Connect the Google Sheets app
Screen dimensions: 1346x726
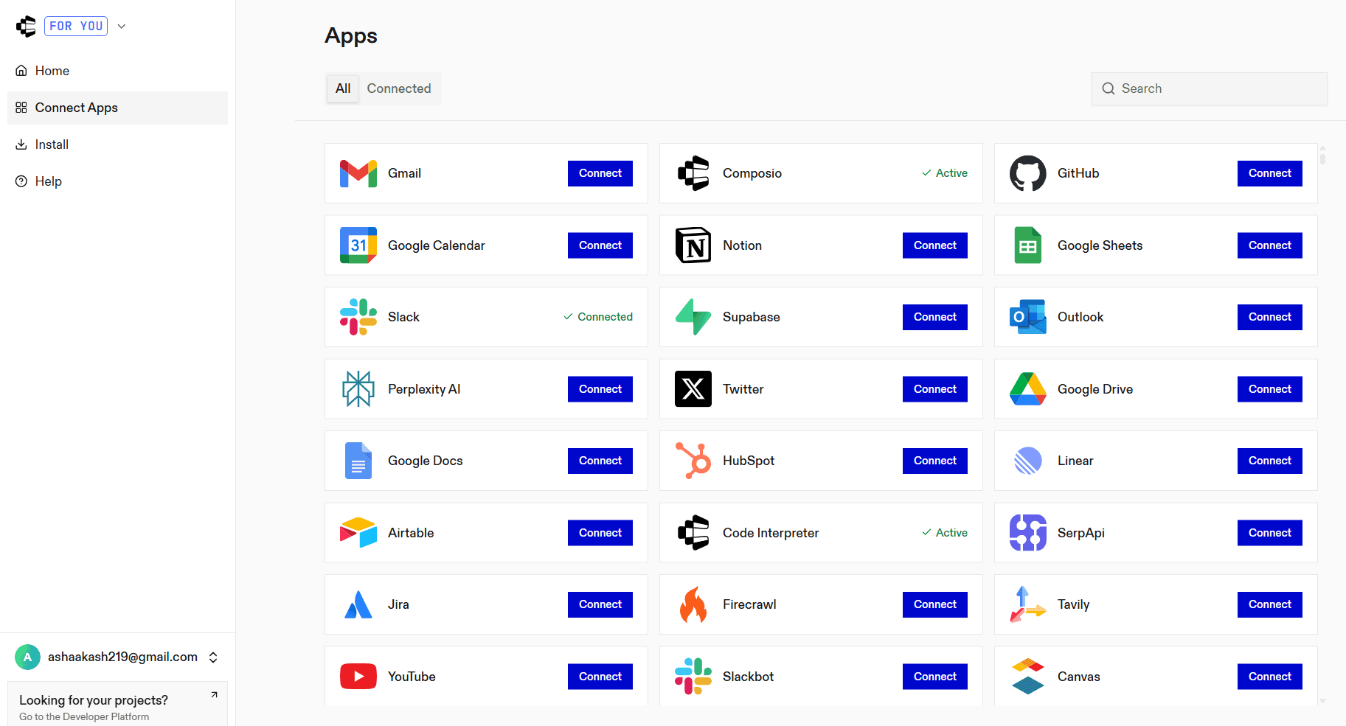click(x=1270, y=245)
